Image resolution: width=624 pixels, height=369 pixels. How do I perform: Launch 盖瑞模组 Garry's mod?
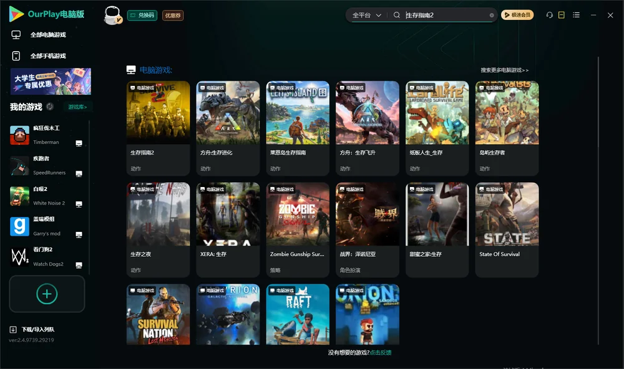click(47, 226)
